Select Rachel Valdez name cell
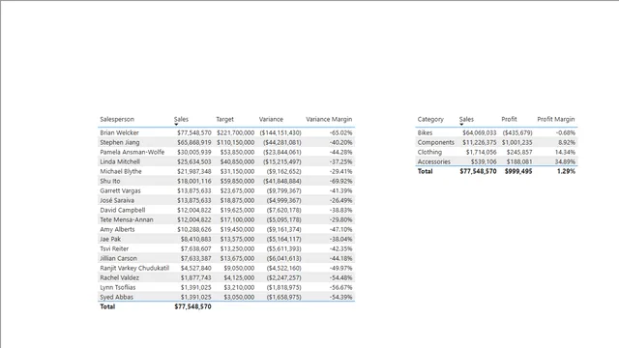This screenshot has height=348, width=619. click(119, 277)
